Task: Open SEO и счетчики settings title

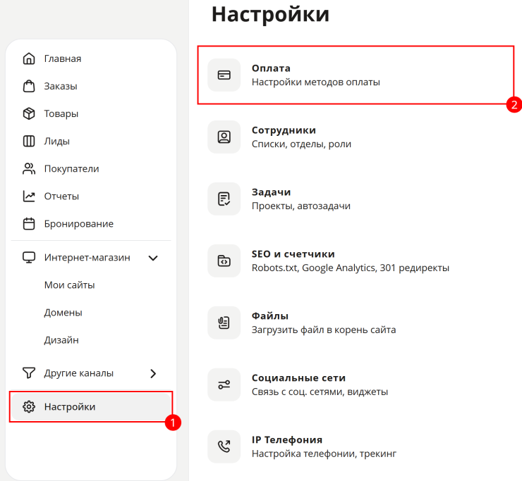Action: coord(293,254)
